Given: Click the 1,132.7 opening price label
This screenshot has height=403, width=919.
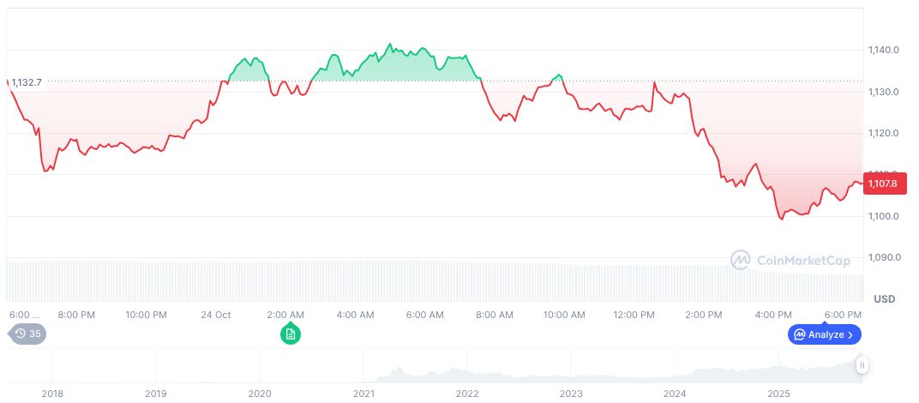Looking at the screenshot, I should pos(27,82).
